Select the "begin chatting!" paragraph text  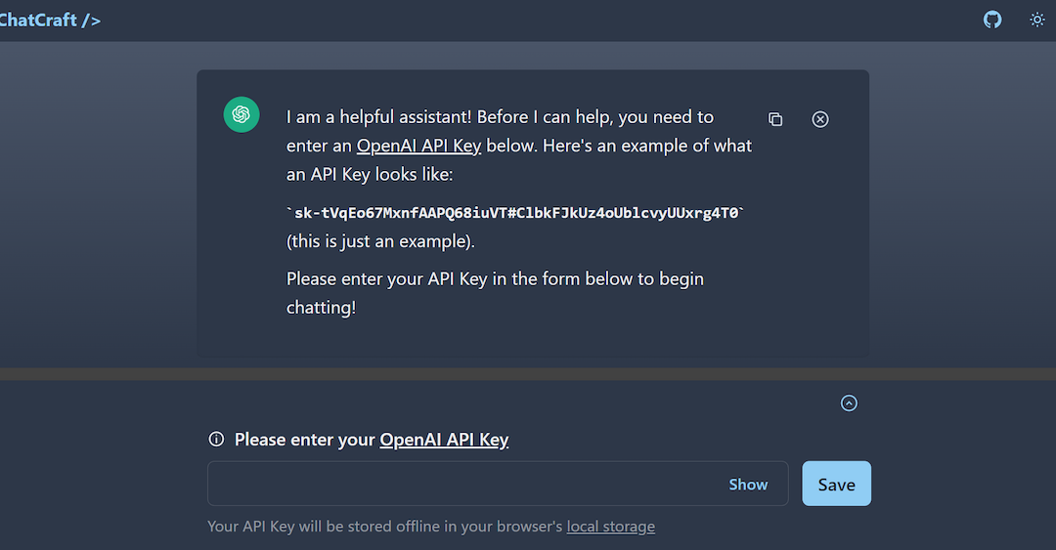(x=495, y=293)
